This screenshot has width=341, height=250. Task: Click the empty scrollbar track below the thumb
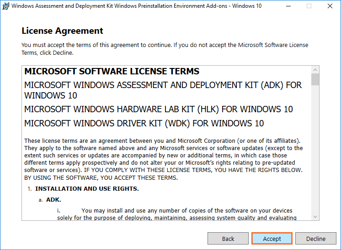click(x=315, y=151)
